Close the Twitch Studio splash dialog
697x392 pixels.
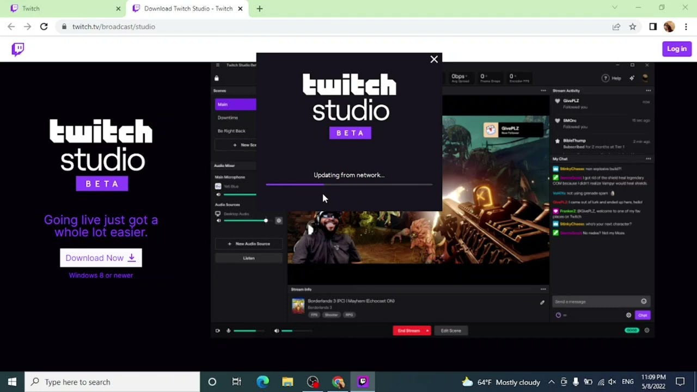pyautogui.click(x=434, y=59)
